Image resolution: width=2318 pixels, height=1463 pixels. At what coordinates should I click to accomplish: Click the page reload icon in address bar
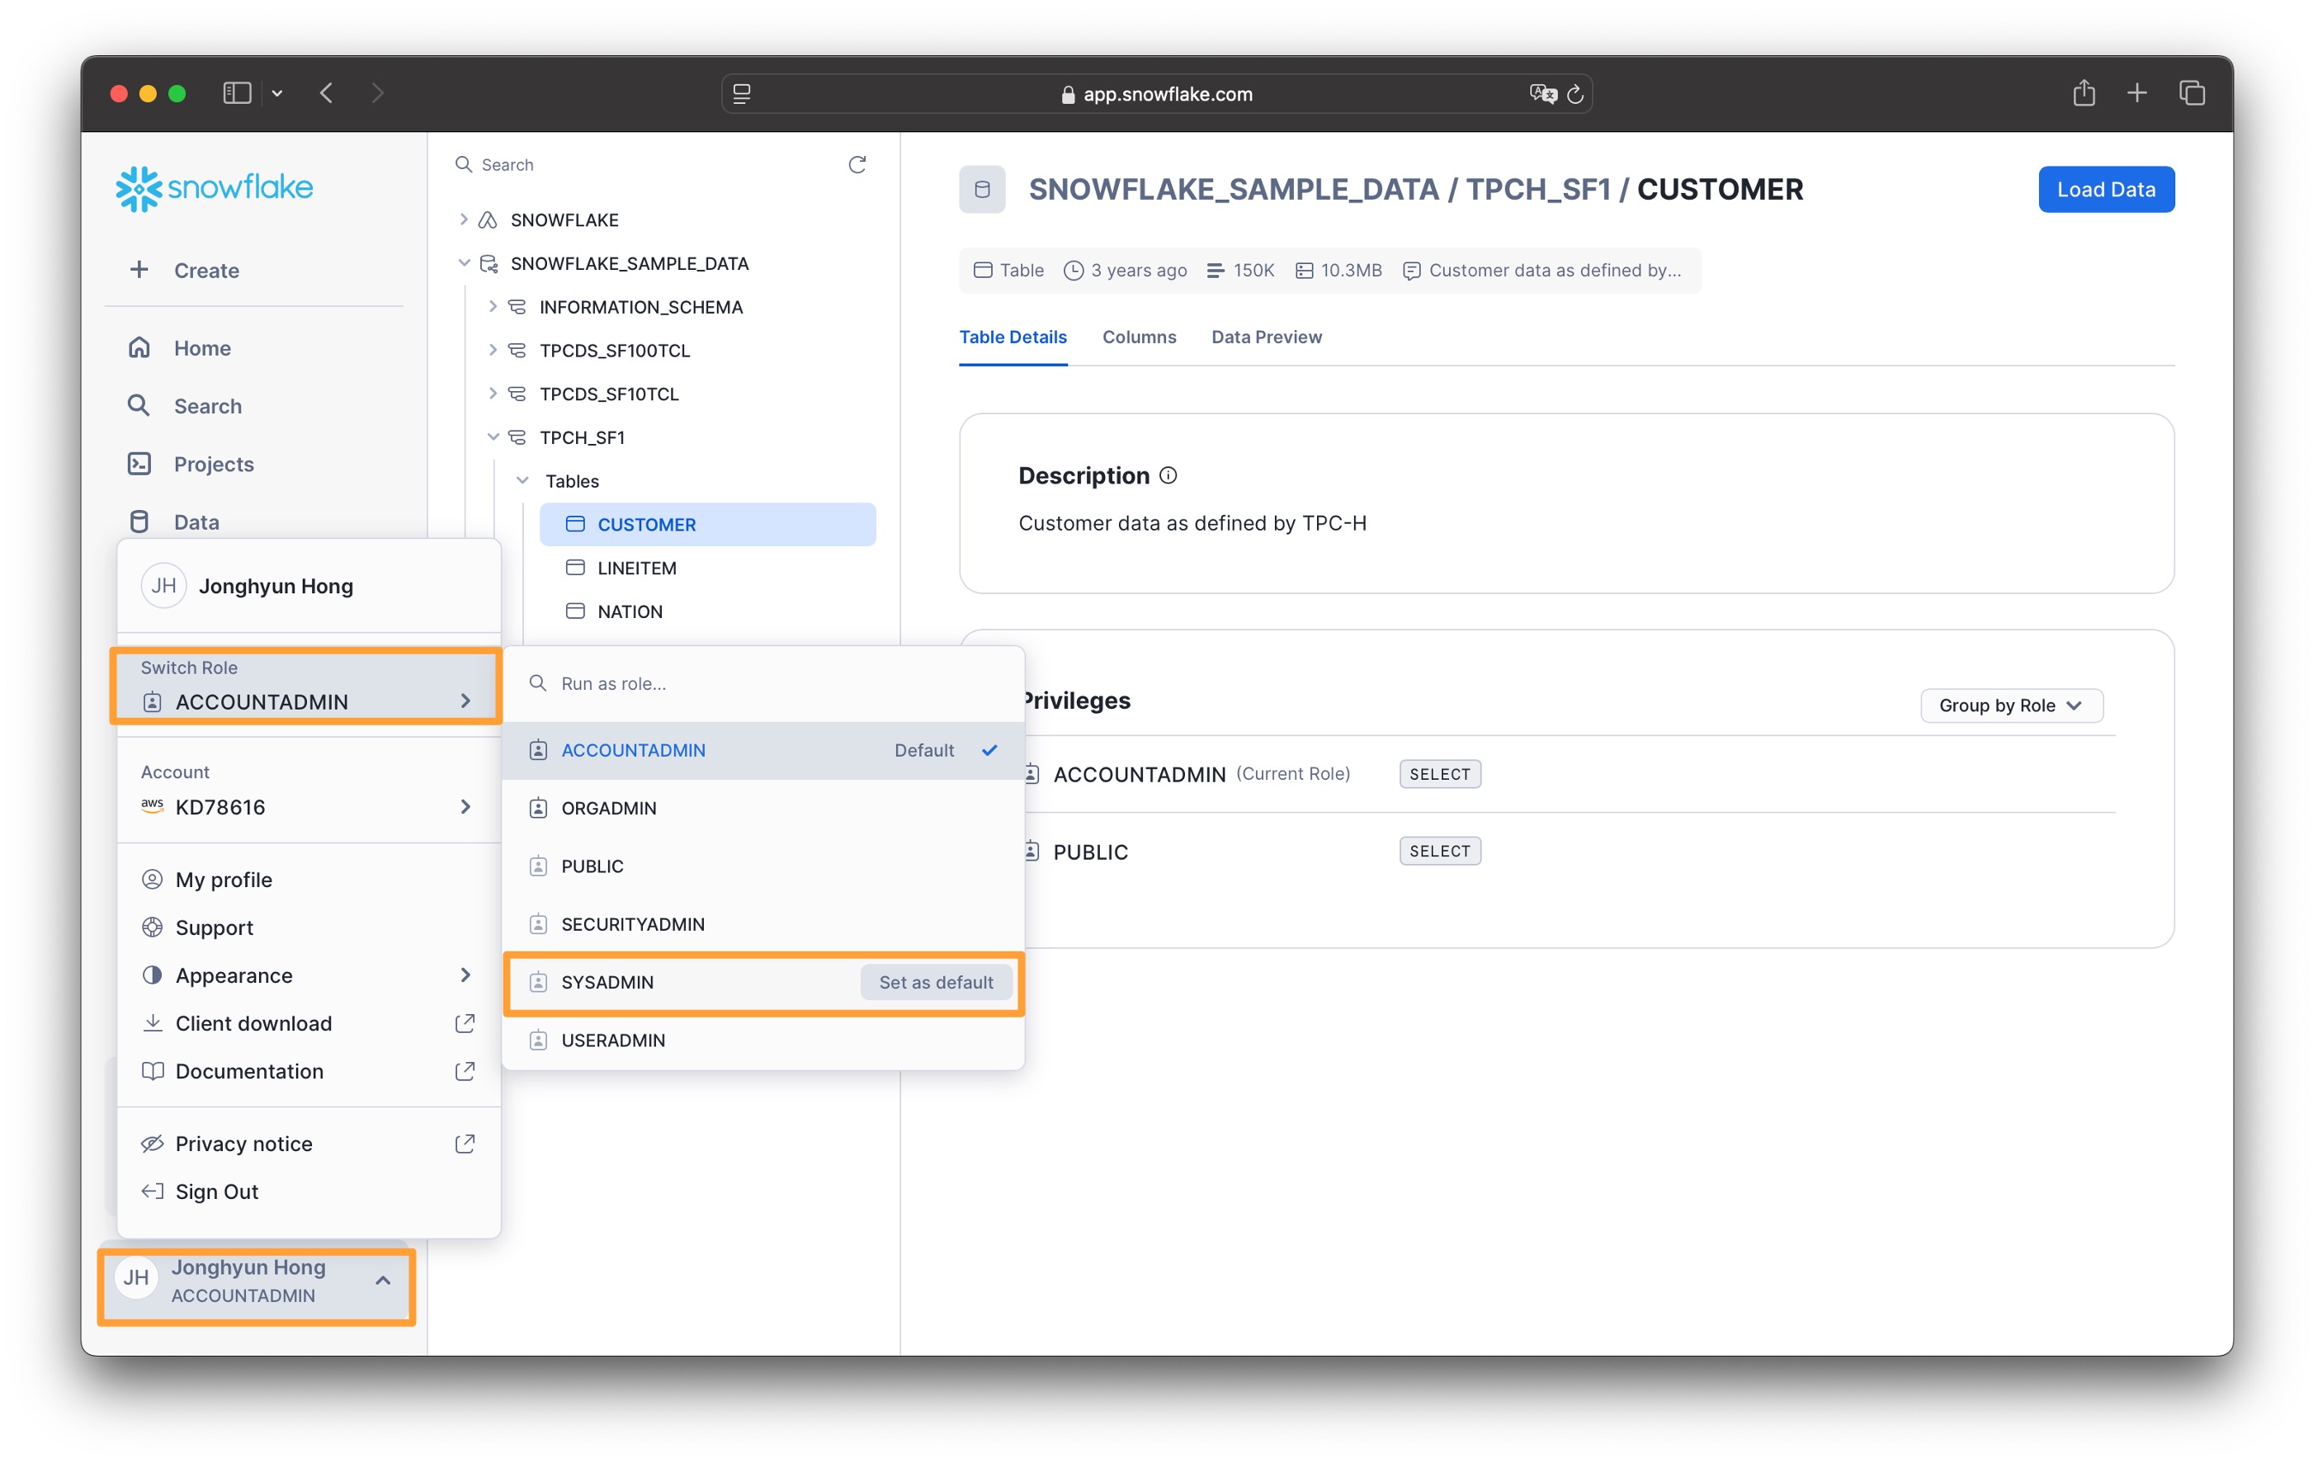[1574, 94]
